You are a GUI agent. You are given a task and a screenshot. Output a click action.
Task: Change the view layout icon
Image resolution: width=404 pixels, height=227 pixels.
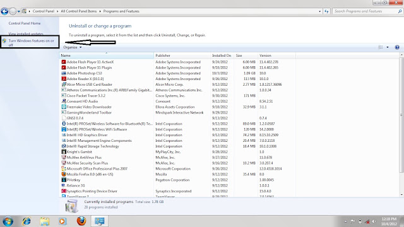click(x=380, y=47)
